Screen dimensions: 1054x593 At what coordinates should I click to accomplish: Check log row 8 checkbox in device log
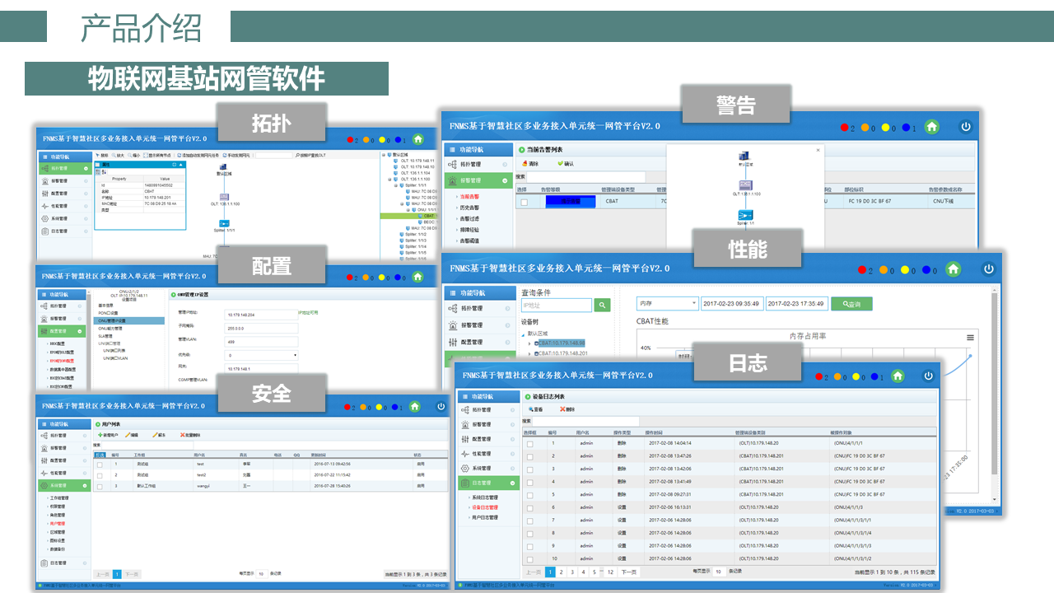click(530, 533)
